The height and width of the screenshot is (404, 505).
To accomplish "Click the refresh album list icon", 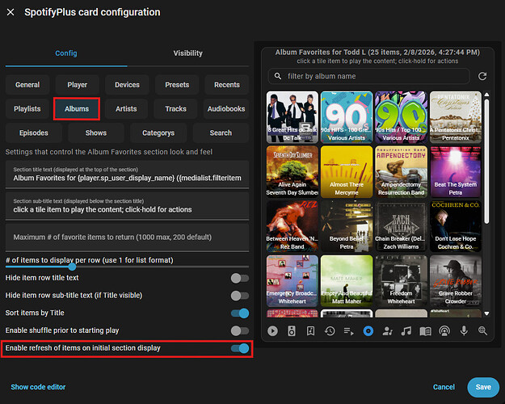I will pos(482,76).
